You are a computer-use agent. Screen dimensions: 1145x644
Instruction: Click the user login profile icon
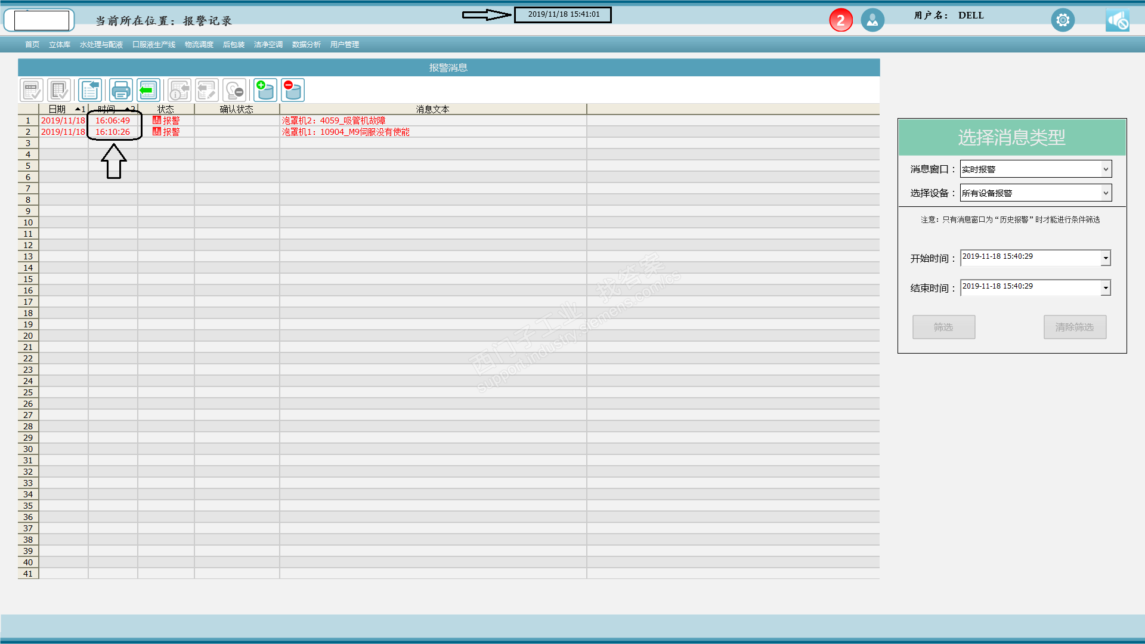[872, 20]
